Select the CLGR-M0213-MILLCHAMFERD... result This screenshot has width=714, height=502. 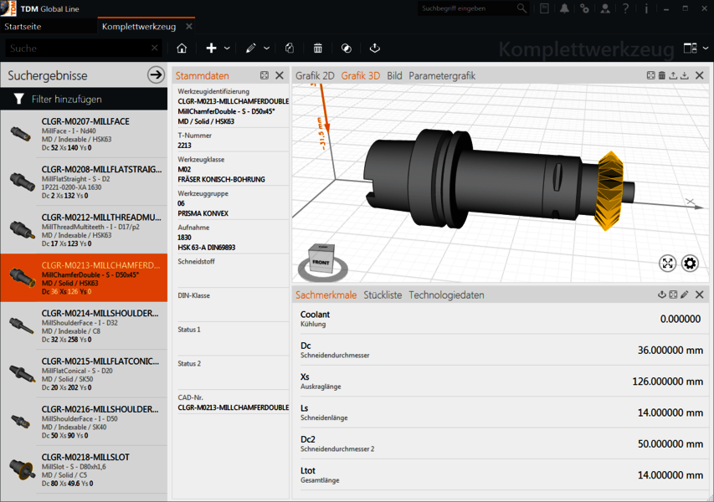[84, 278]
